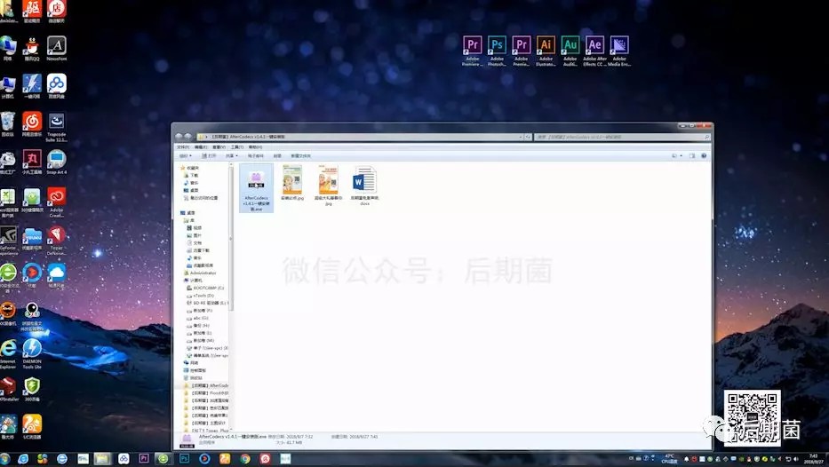829x467 pixels.
Task: Open the 编辑(E) menu in Explorer
Action: (201, 147)
